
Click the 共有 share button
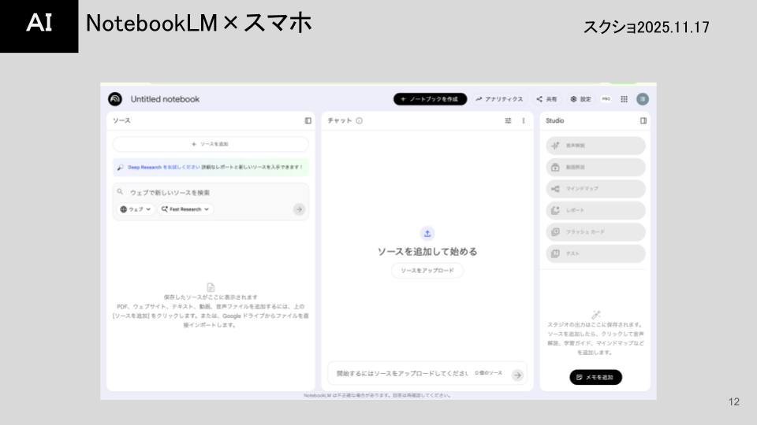pyautogui.click(x=546, y=99)
